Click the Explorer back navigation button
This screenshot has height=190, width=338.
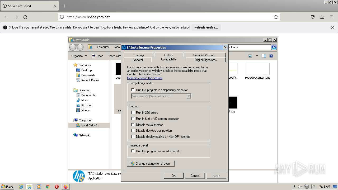pos(73,47)
